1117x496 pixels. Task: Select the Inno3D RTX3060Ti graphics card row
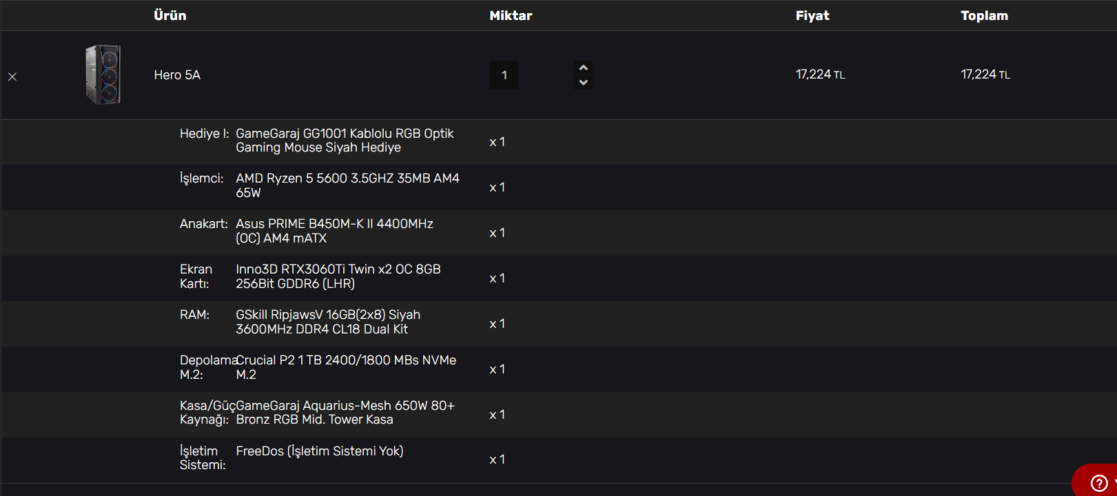tap(558, 278)
